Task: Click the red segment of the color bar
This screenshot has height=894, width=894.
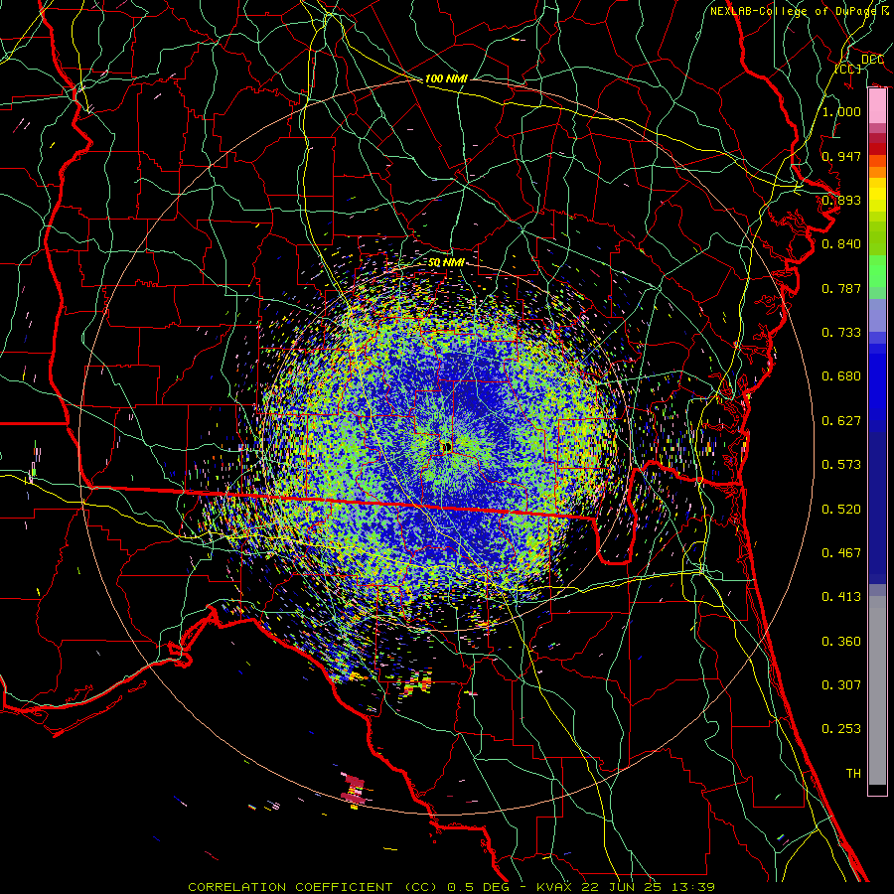Action: click(877, 148)
